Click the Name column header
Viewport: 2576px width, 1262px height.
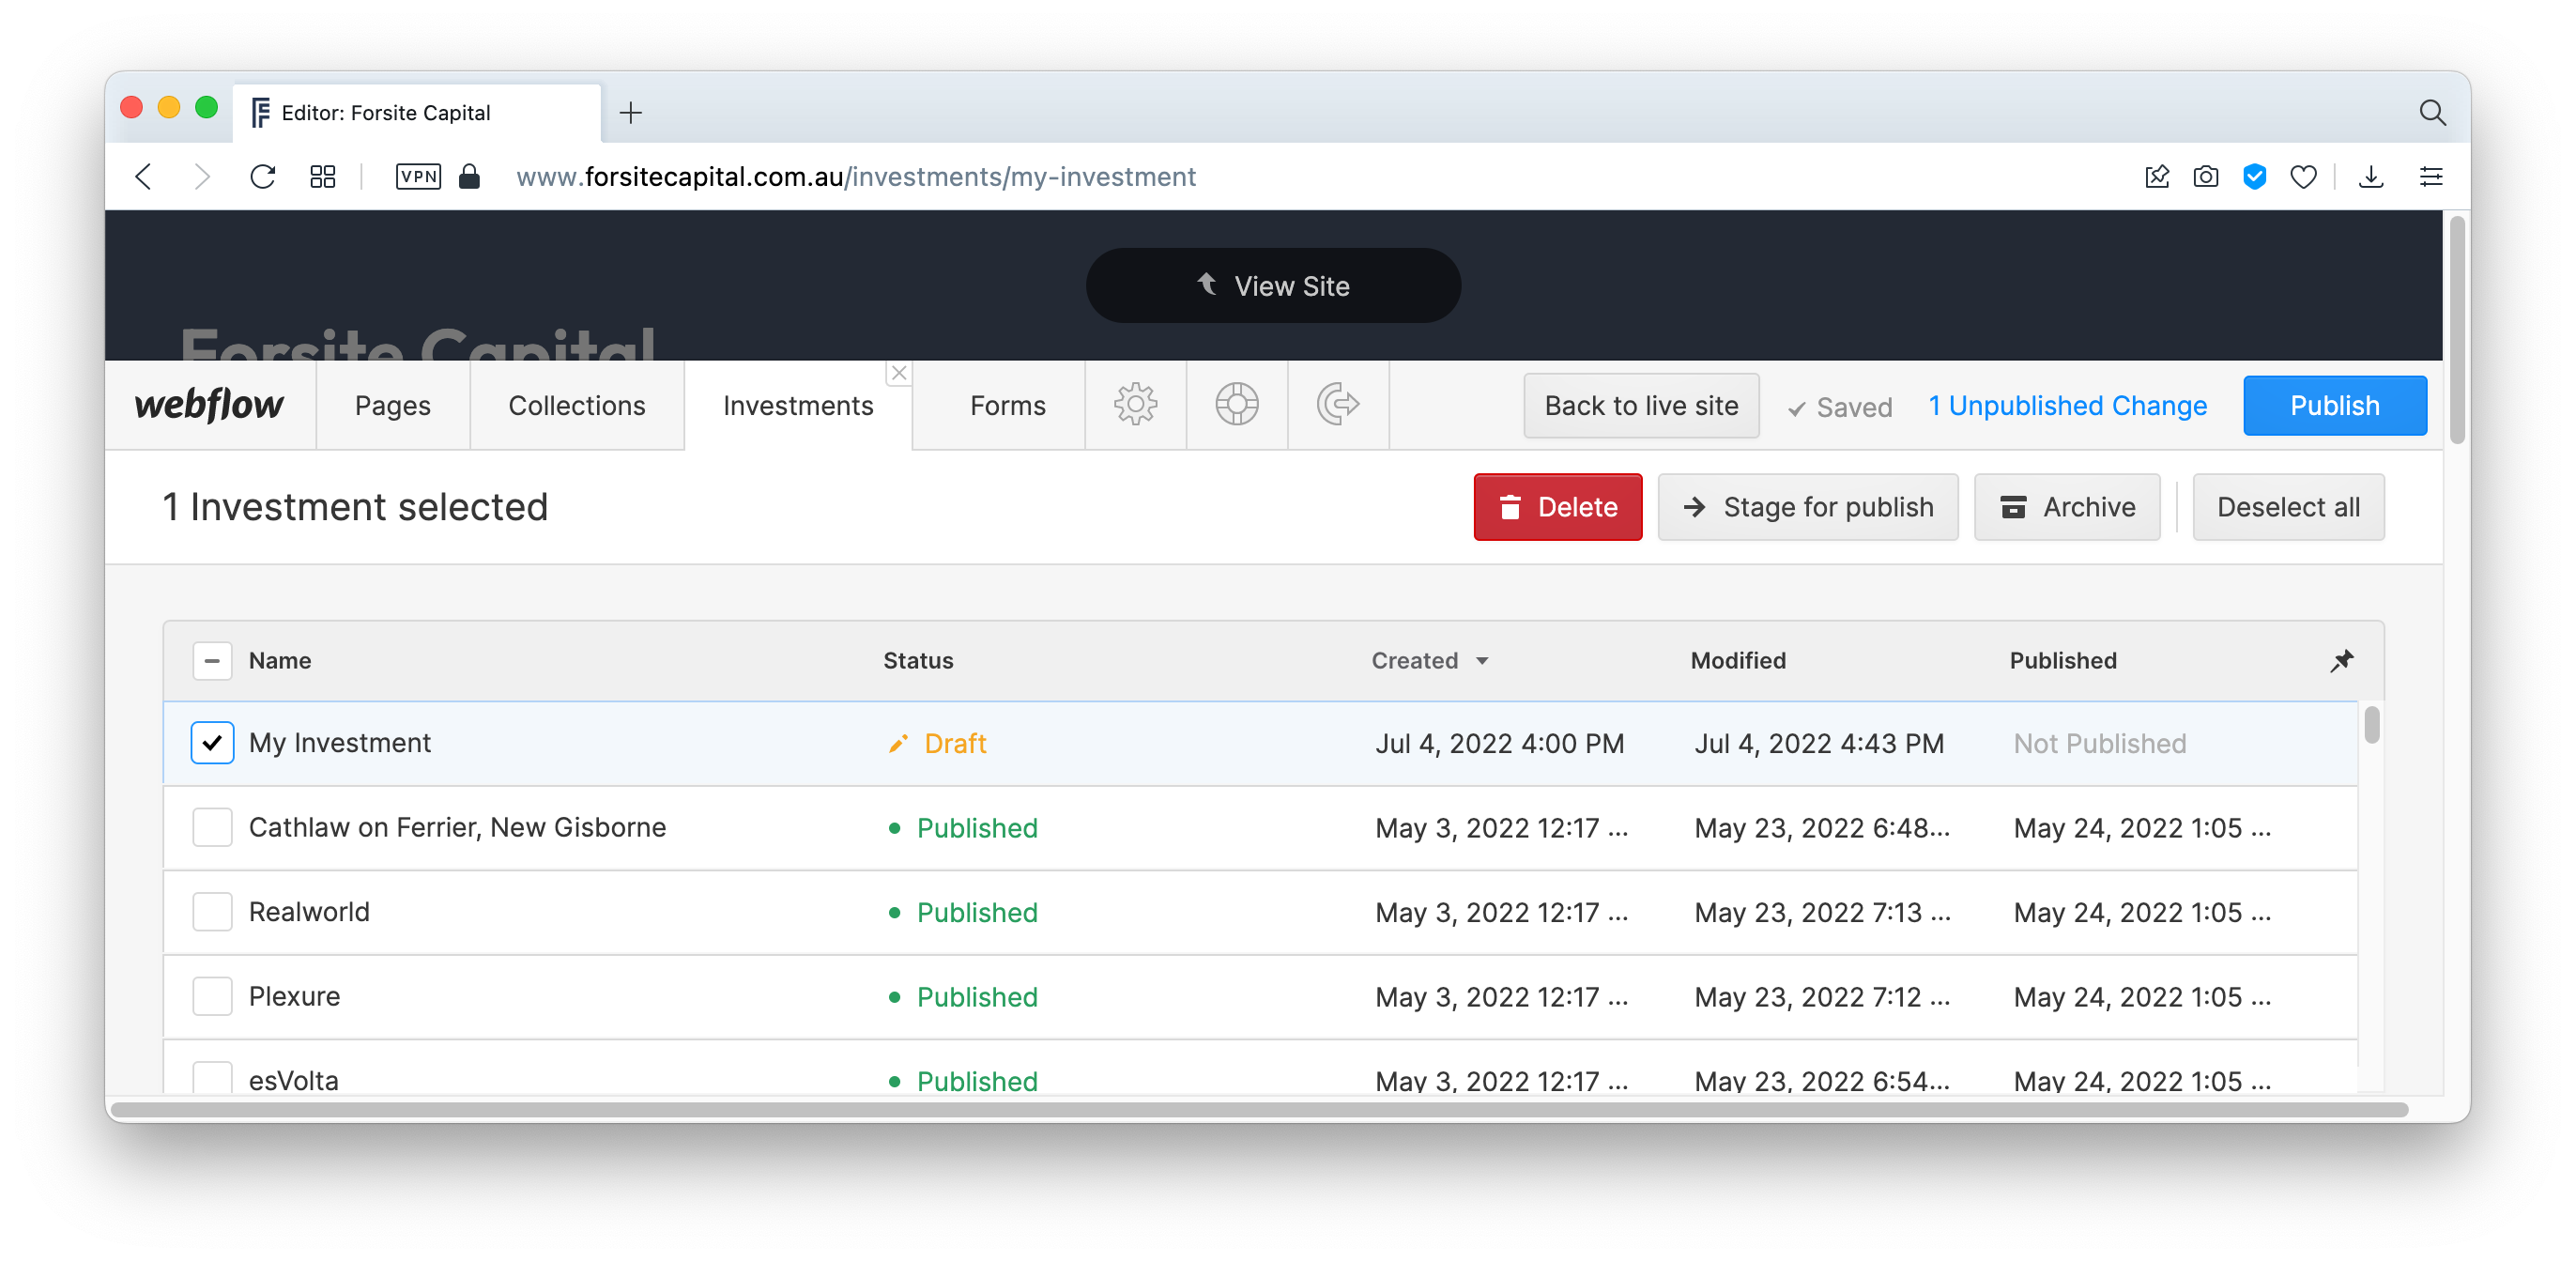pyautogui.click(x=279, y=661)
